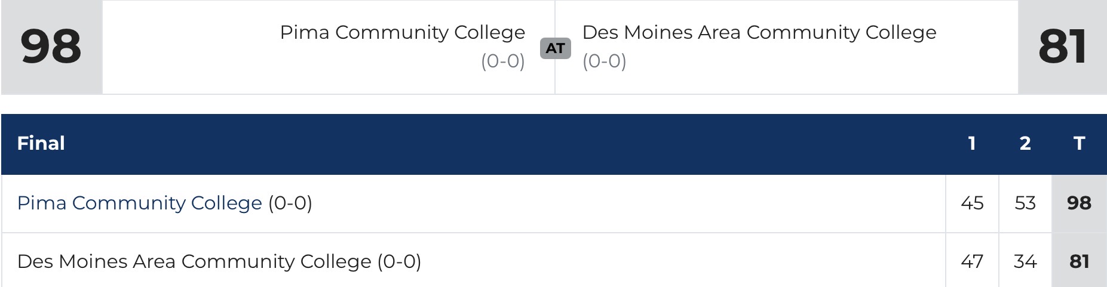Click Pima's large 98 score box
The image size is (1107, 287).
tap(51, 47)
